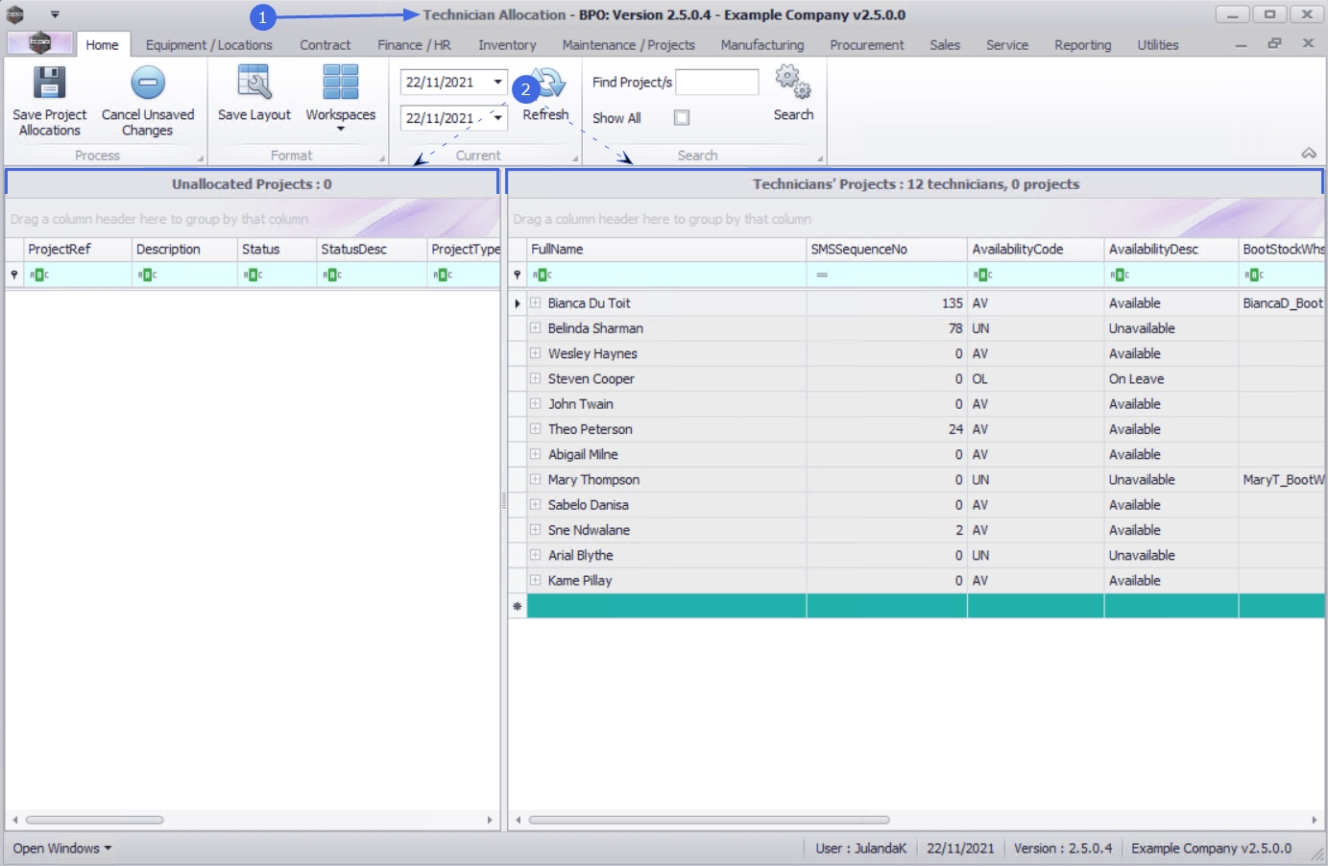
Task: Sort by the AvailabilityCode column header
Action: pyautogui.click(x=1036, y=250)
